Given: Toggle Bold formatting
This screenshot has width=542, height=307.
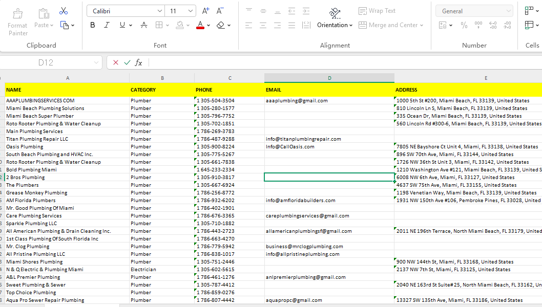Looking at the screenshot, I should coord(93,25).
